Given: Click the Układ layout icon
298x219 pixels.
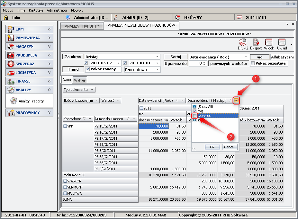Looking at the screenshot, I should [282, 44].
